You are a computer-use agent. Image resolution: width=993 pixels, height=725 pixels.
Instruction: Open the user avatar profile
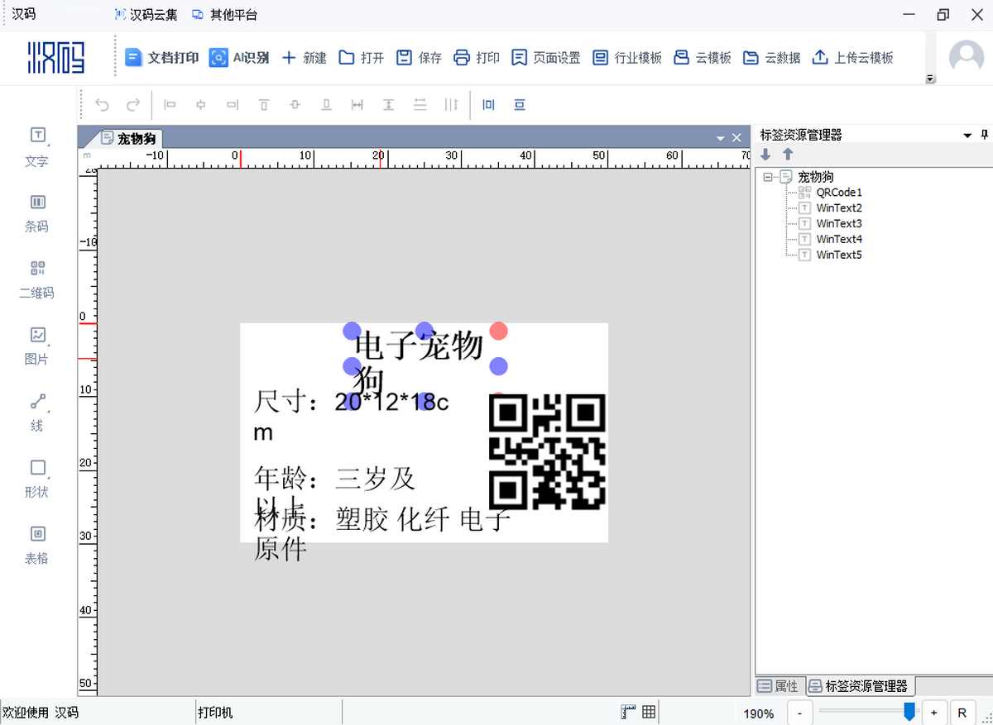[966, 57]
